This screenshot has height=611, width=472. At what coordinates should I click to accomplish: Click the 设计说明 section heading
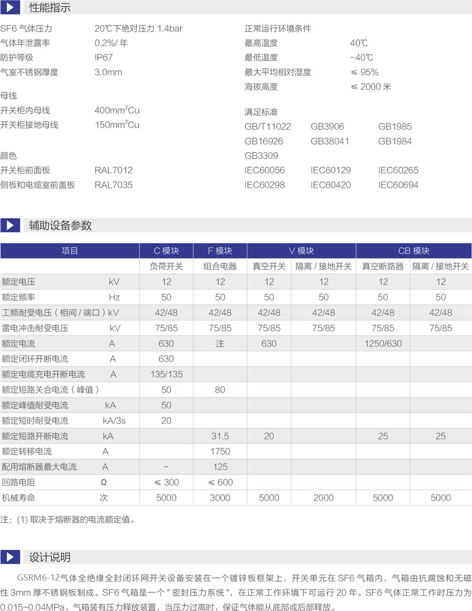50,557
